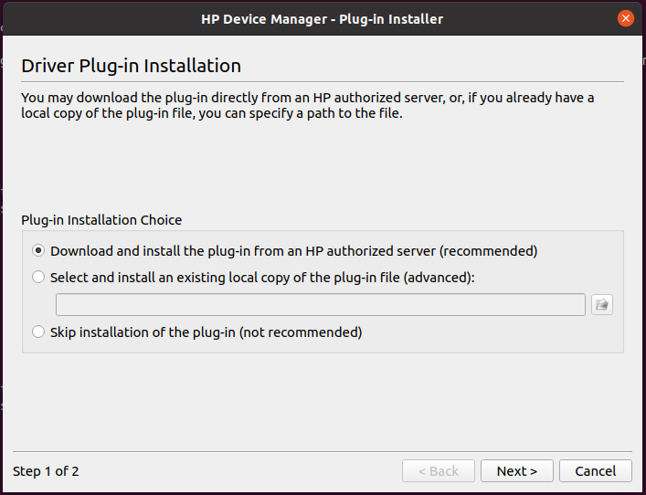Select the download from HP authorized server radio button
The height and width of the screenshot is (495, 646).
[x=38, y=250]
